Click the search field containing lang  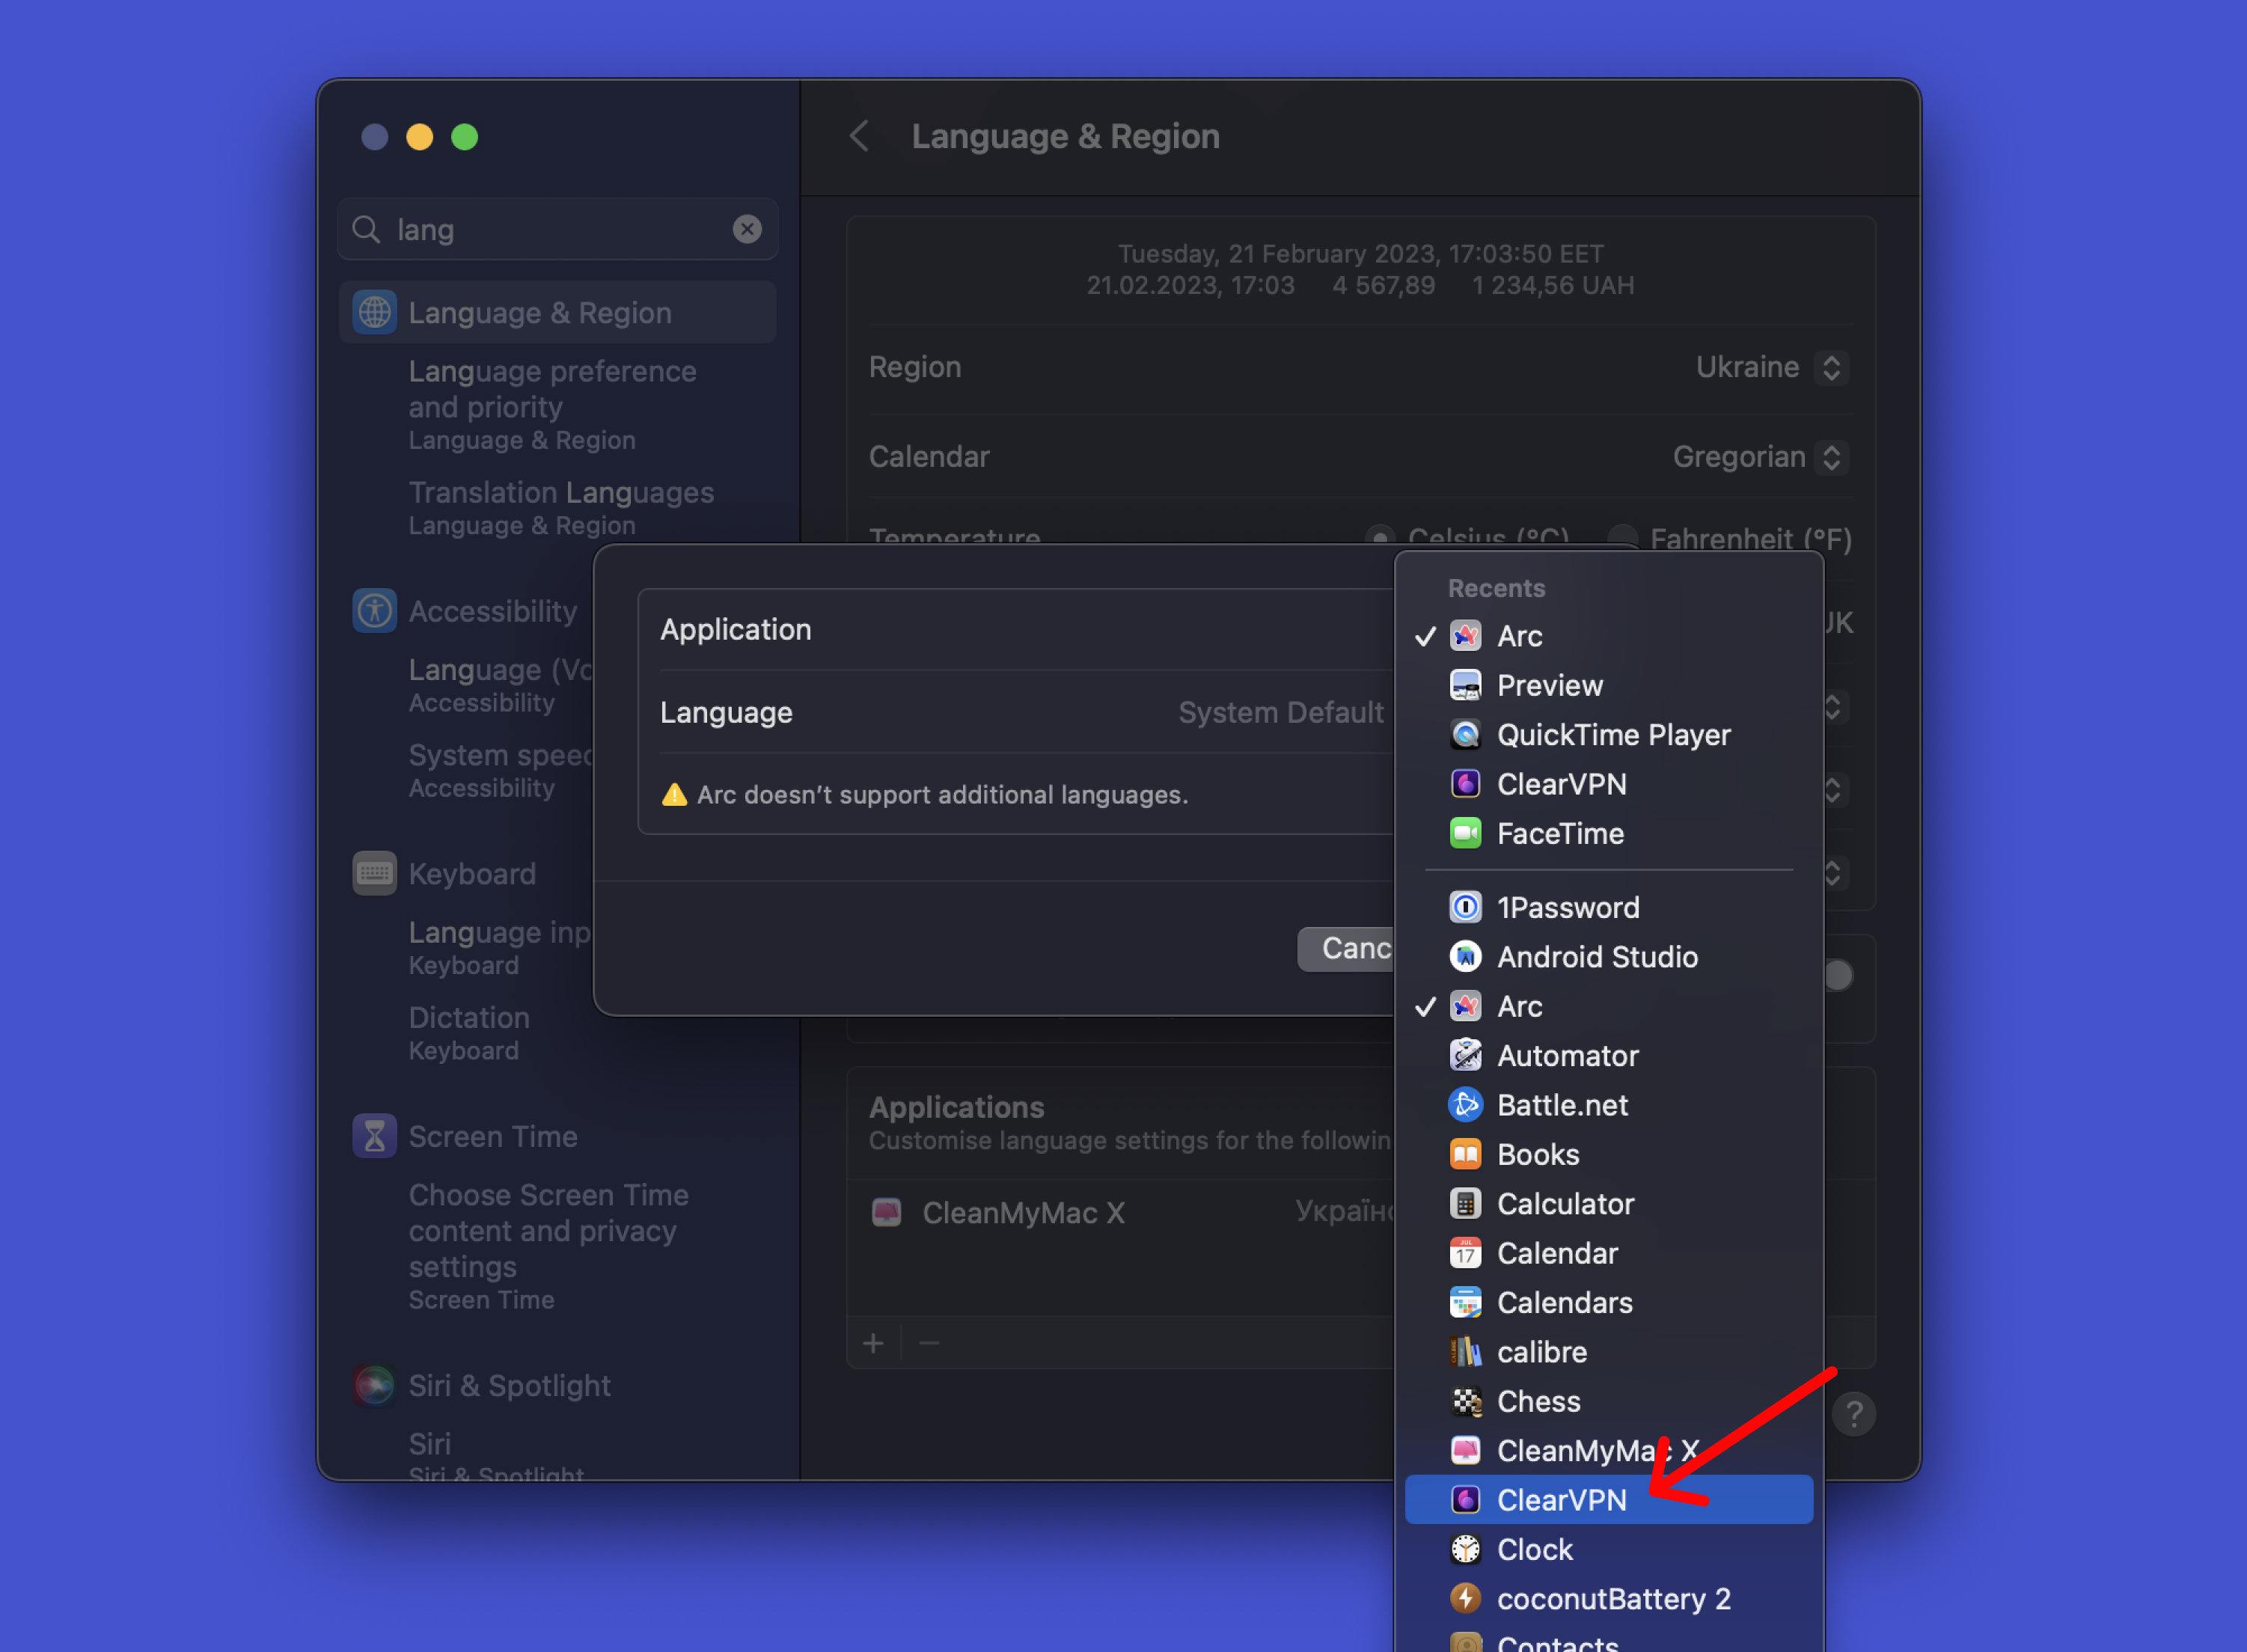[x=557, y=229]
